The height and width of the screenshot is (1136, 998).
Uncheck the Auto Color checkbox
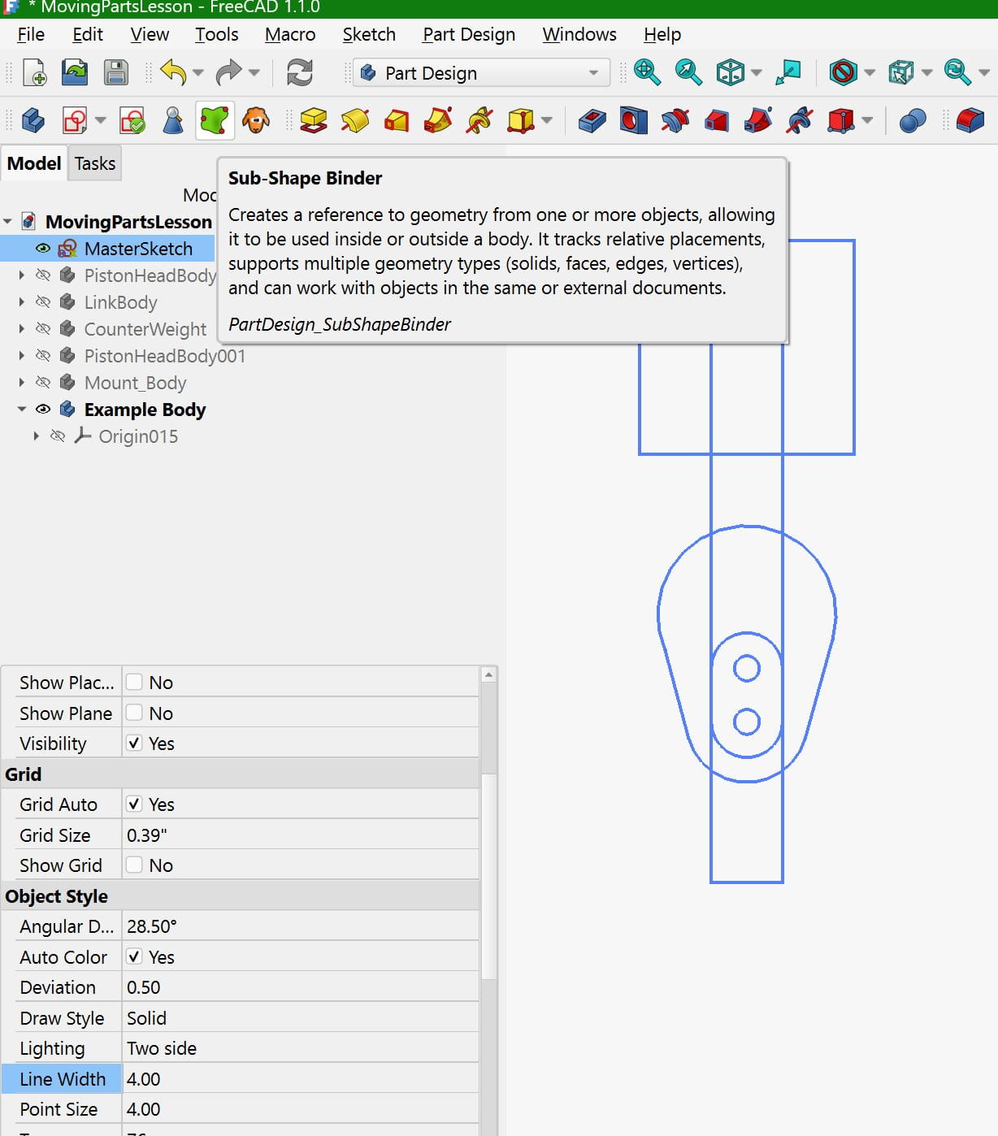pos(134,956)
